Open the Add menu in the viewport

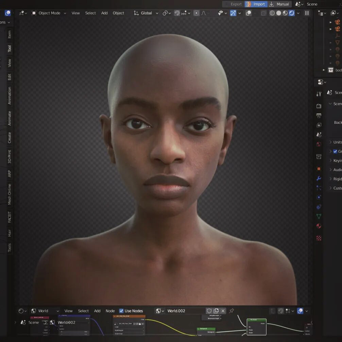[x=104, y=13]
